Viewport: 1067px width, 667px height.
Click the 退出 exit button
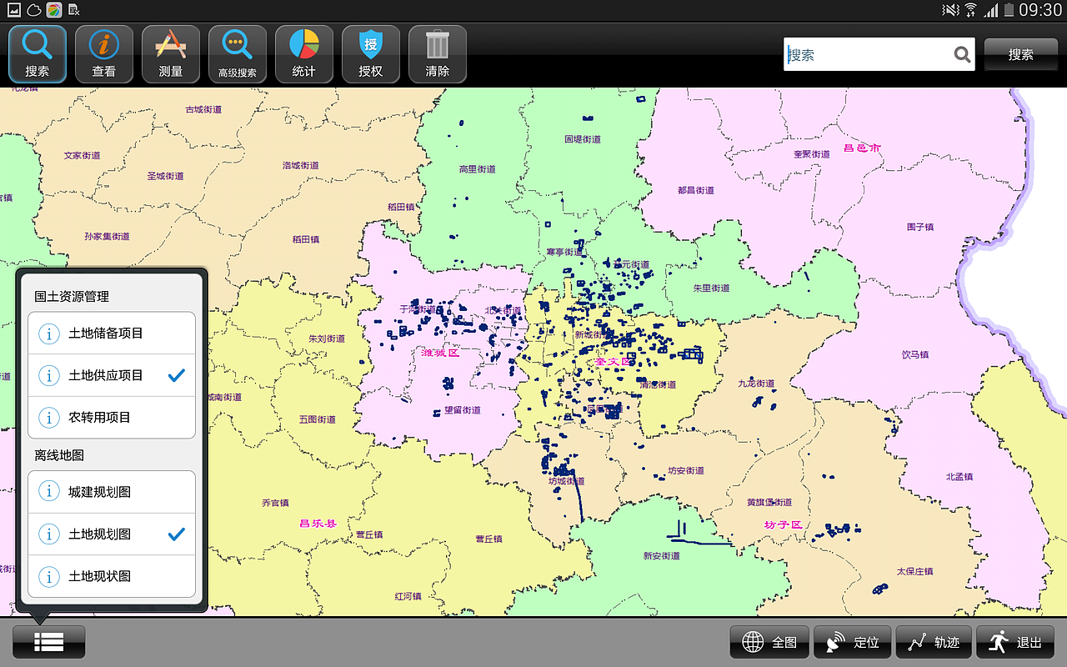pyautogui.click(x=1015, y=642)
